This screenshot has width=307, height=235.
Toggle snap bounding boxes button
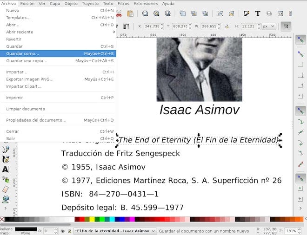pos(300,54)
